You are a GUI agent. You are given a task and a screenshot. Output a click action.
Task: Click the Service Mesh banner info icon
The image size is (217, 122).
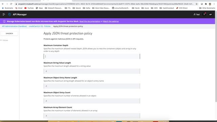4,21
